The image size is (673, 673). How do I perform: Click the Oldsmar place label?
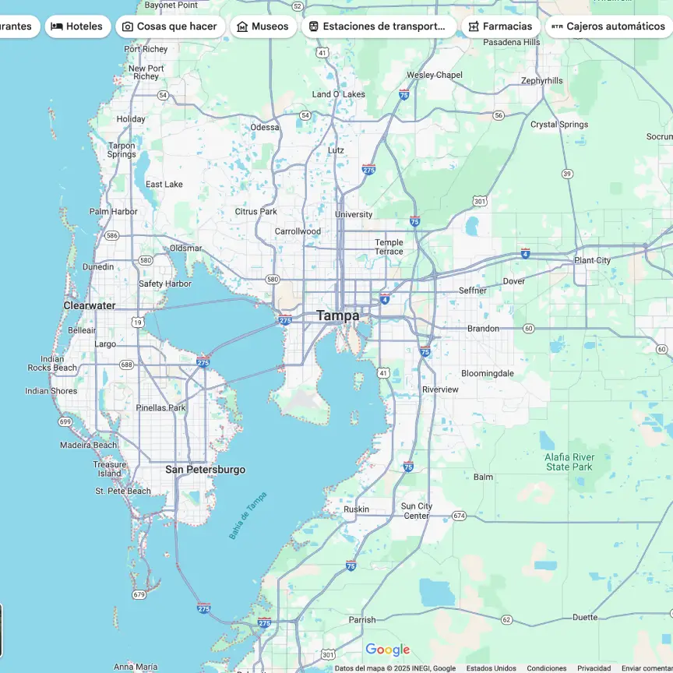click(x=186, y=248)
